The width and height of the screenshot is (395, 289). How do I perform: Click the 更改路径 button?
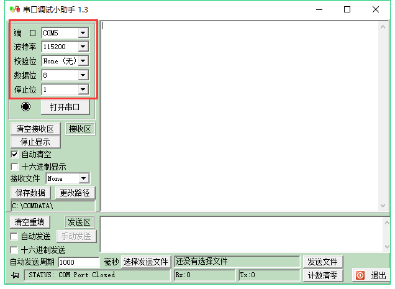coord(75,193)
